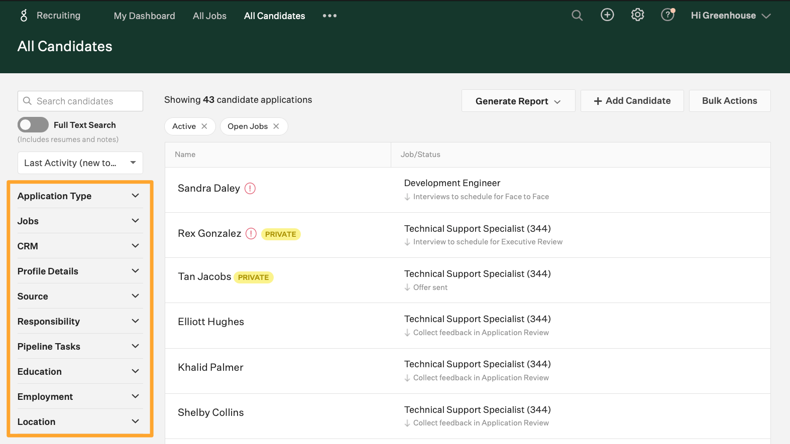Click Collect feedback status for Shelby Collins
This screenshot has height=444, width=790.
coord(481,423)
